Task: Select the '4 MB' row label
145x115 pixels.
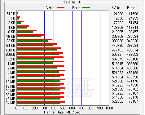Action: [x=11, y=73]
